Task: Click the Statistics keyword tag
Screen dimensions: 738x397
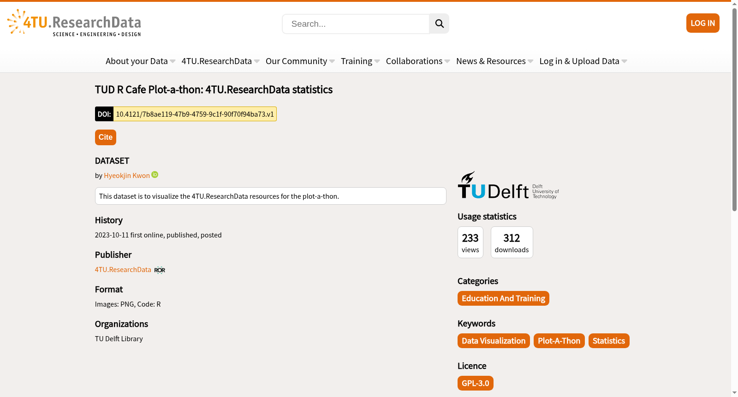Action: [x=609, y=341]
